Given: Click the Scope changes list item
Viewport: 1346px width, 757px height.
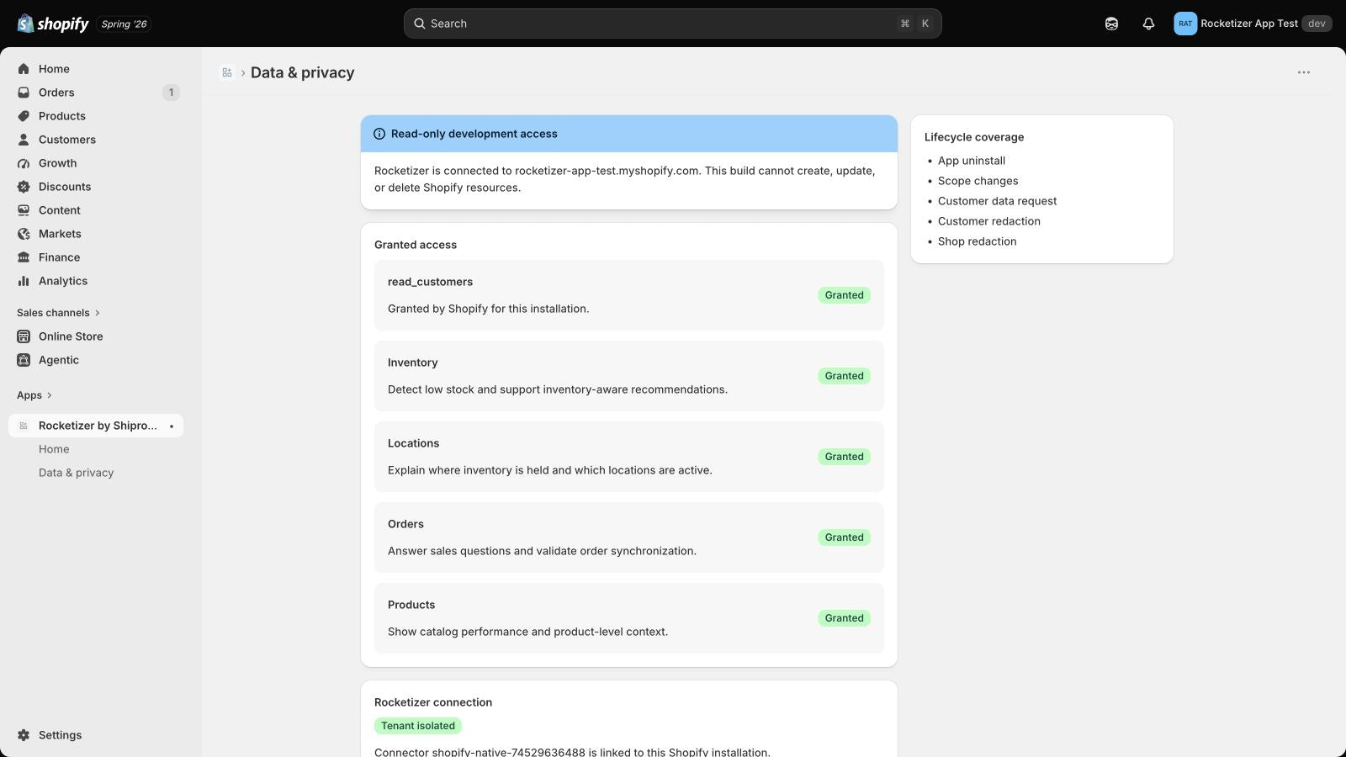Looking at the screenshot, I should click(x=978, y=181).
